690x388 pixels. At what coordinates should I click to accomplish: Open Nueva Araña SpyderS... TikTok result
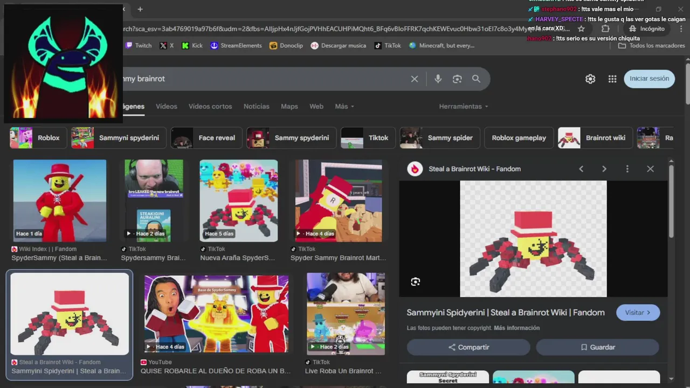click(239, 200)
